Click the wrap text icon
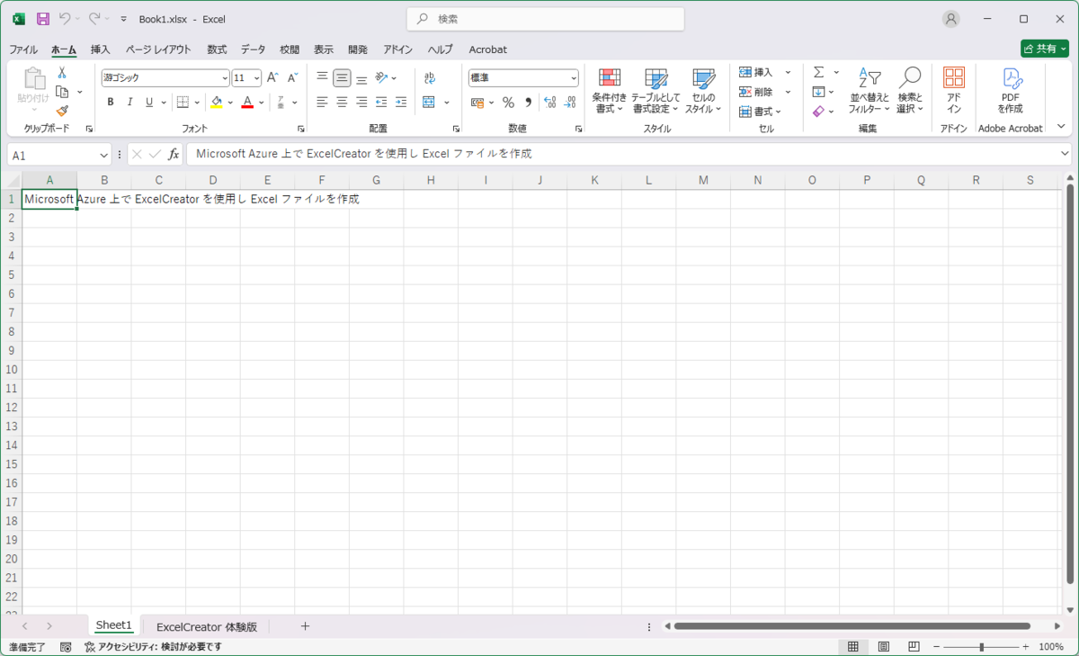1079x656 pixels. (x=430, y=78)
